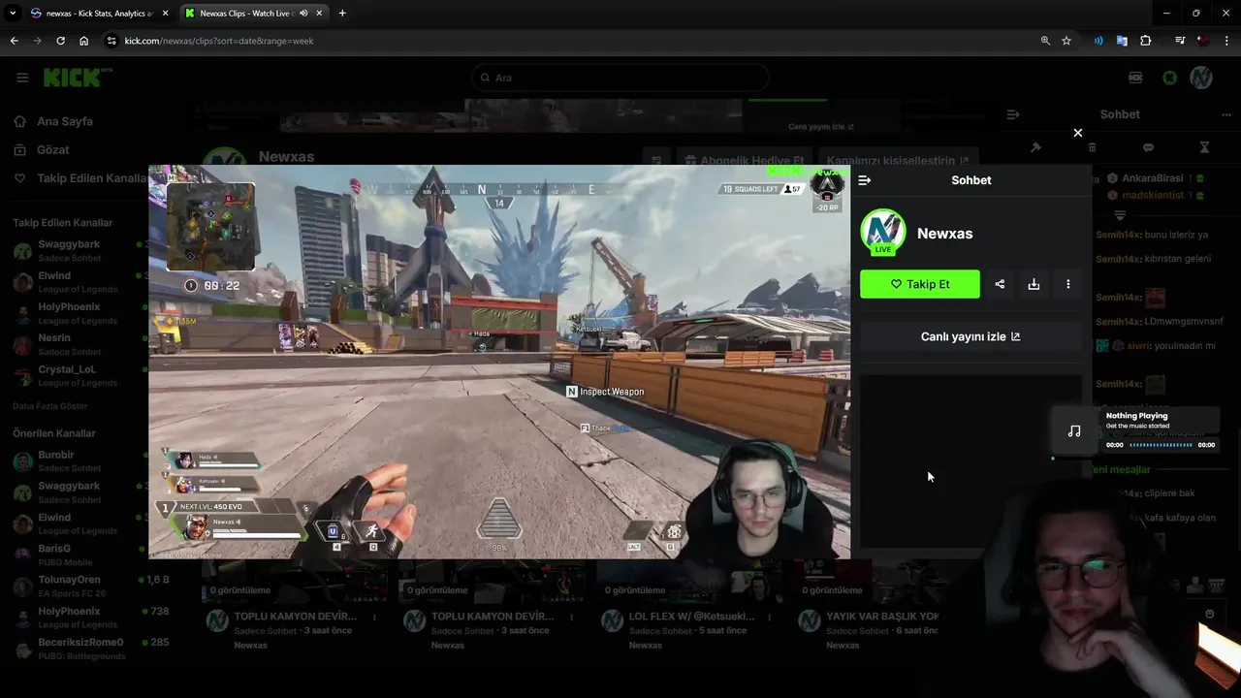Viewport: 1241px width, 698px height.
Task: Open the browser home page
Action: (83, 41)
